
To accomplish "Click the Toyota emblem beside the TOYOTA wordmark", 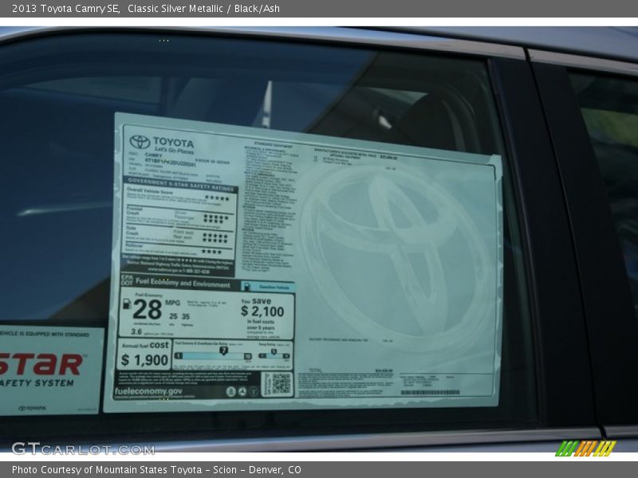I will point(140,142).
